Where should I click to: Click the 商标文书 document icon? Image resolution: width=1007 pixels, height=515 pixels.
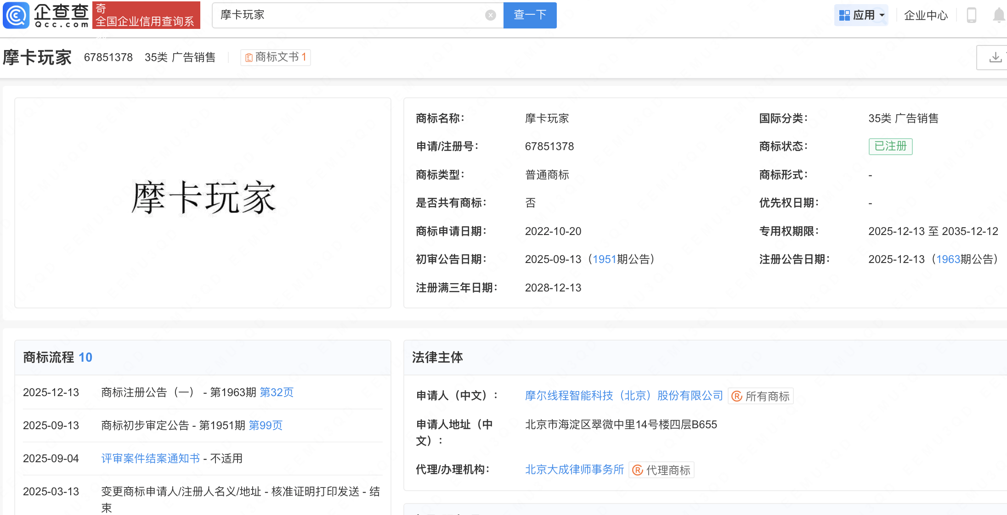point(249,57)
